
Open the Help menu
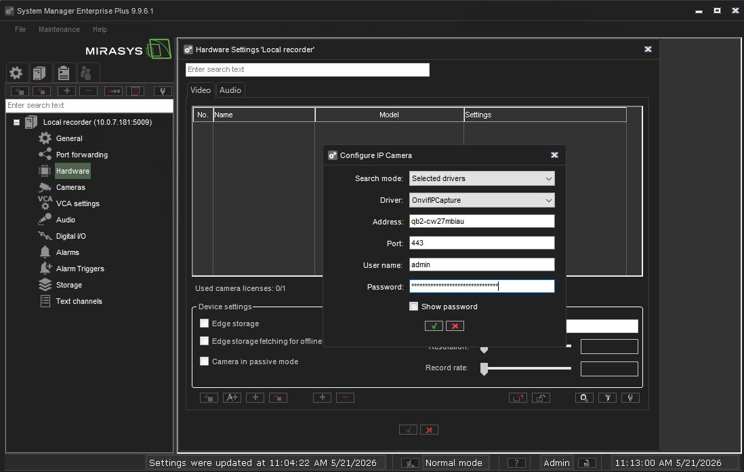pos(100,29)
